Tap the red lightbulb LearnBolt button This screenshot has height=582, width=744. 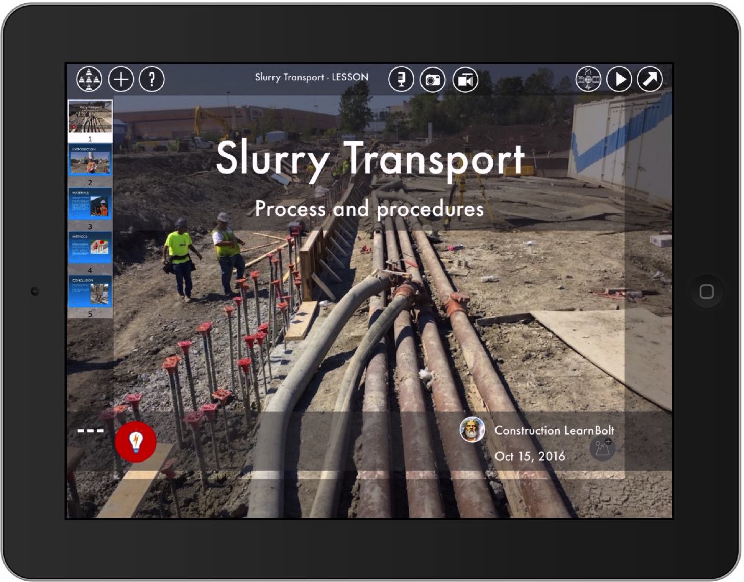pos(136,442)
